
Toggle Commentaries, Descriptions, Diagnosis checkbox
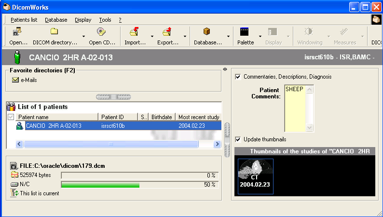tap(238, 77)
